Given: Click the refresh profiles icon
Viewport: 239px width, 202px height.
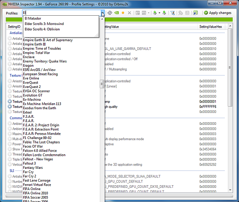Looking at the screenshot, I should tap(110, 13).
